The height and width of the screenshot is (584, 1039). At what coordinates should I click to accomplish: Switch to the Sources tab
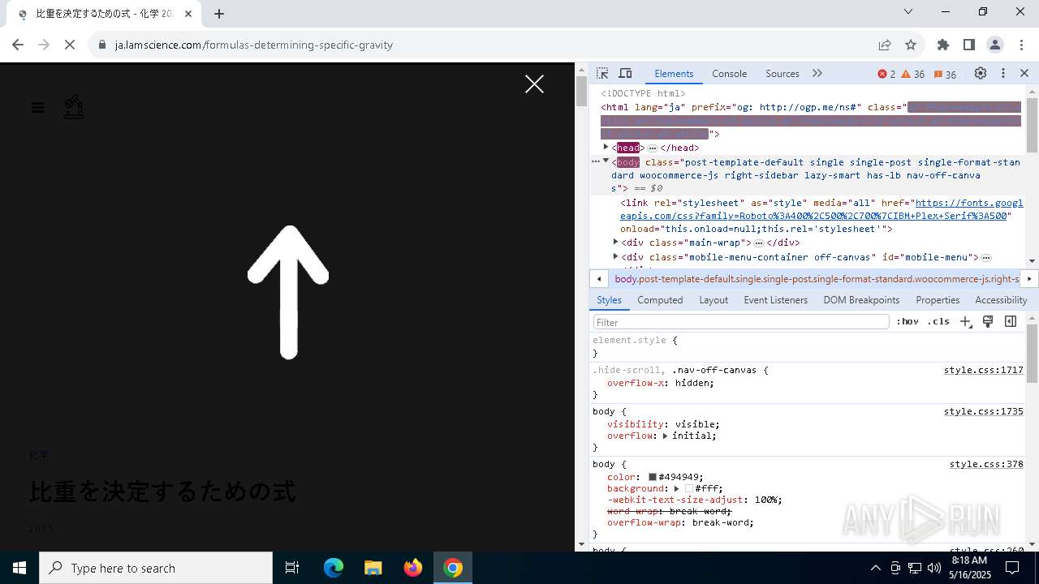[x=782, y=73]
